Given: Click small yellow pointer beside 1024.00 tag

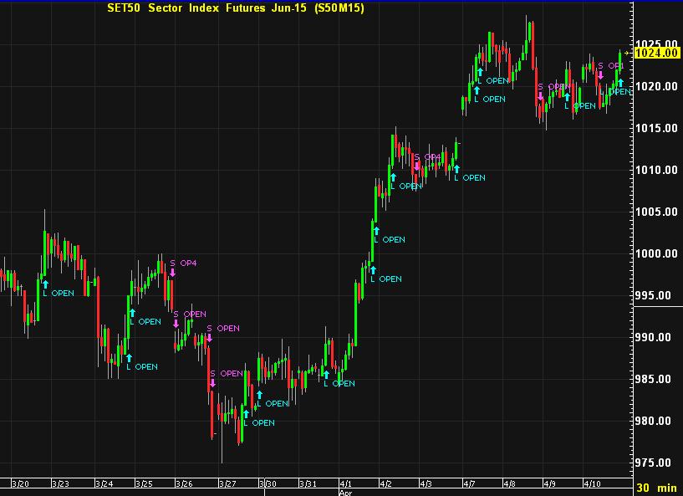Looking at the screenshot, I should (629, 53).
